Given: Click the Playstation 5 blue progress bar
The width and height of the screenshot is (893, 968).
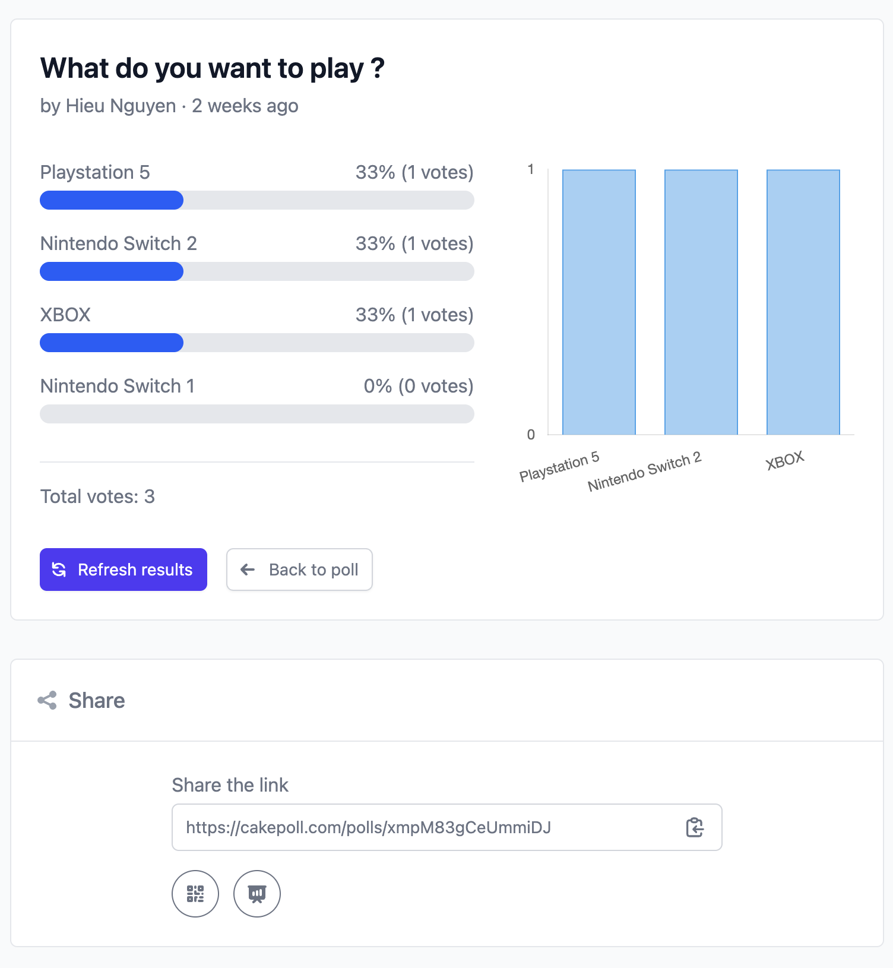Looking at the screenshot, I should (112, 200).
